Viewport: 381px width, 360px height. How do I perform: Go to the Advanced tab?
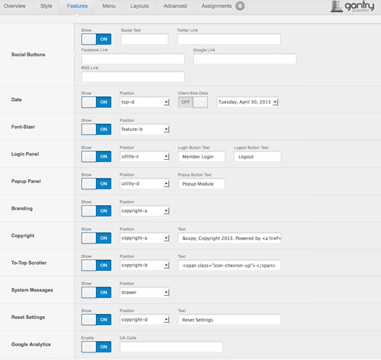coord(175,6)
